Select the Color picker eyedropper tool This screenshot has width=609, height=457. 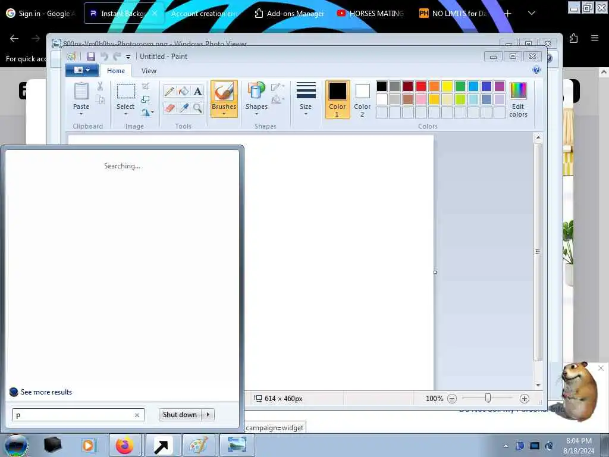(x=184, y=108)
